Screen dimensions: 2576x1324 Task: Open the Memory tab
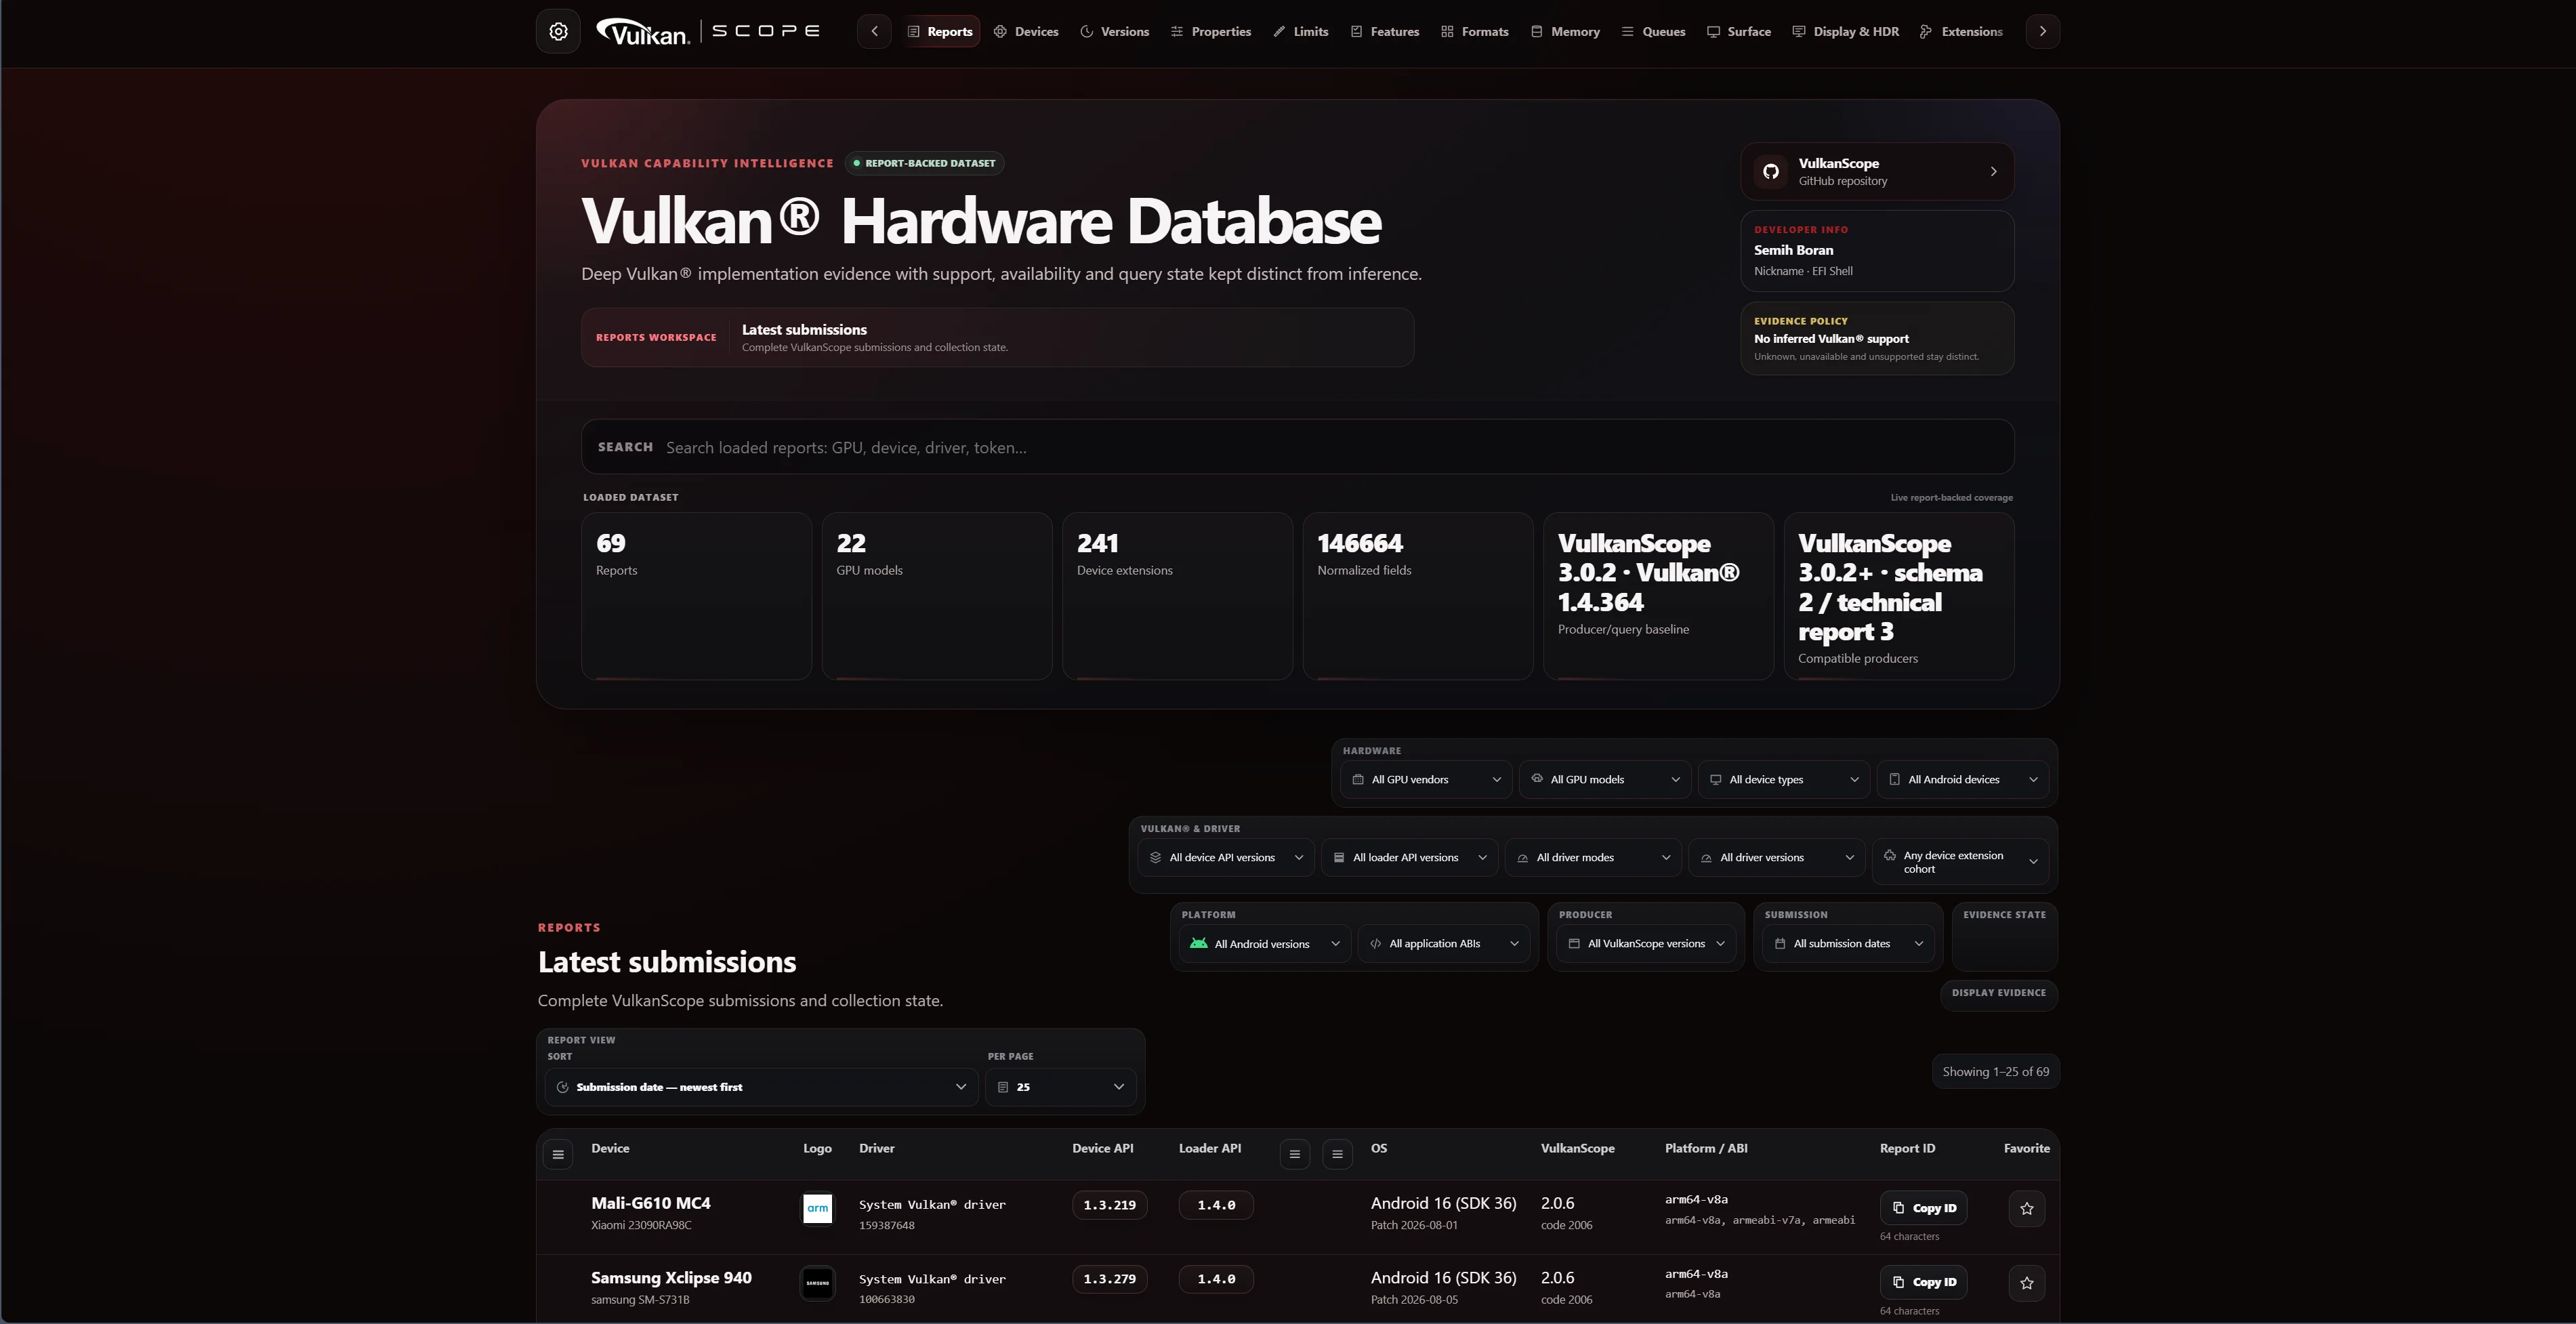1566,31
